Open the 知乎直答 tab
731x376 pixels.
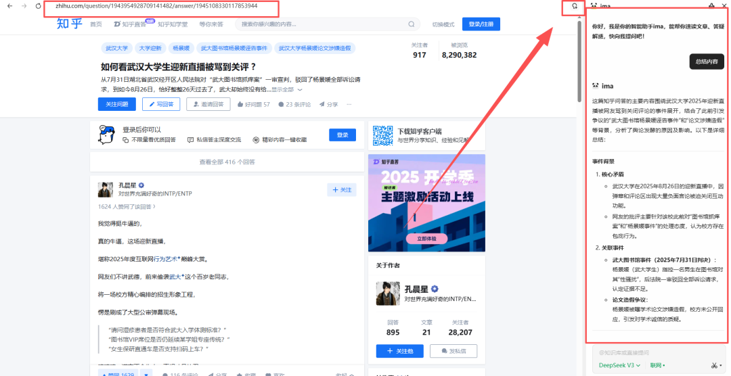pyautogui.click(x=129, y=24)
